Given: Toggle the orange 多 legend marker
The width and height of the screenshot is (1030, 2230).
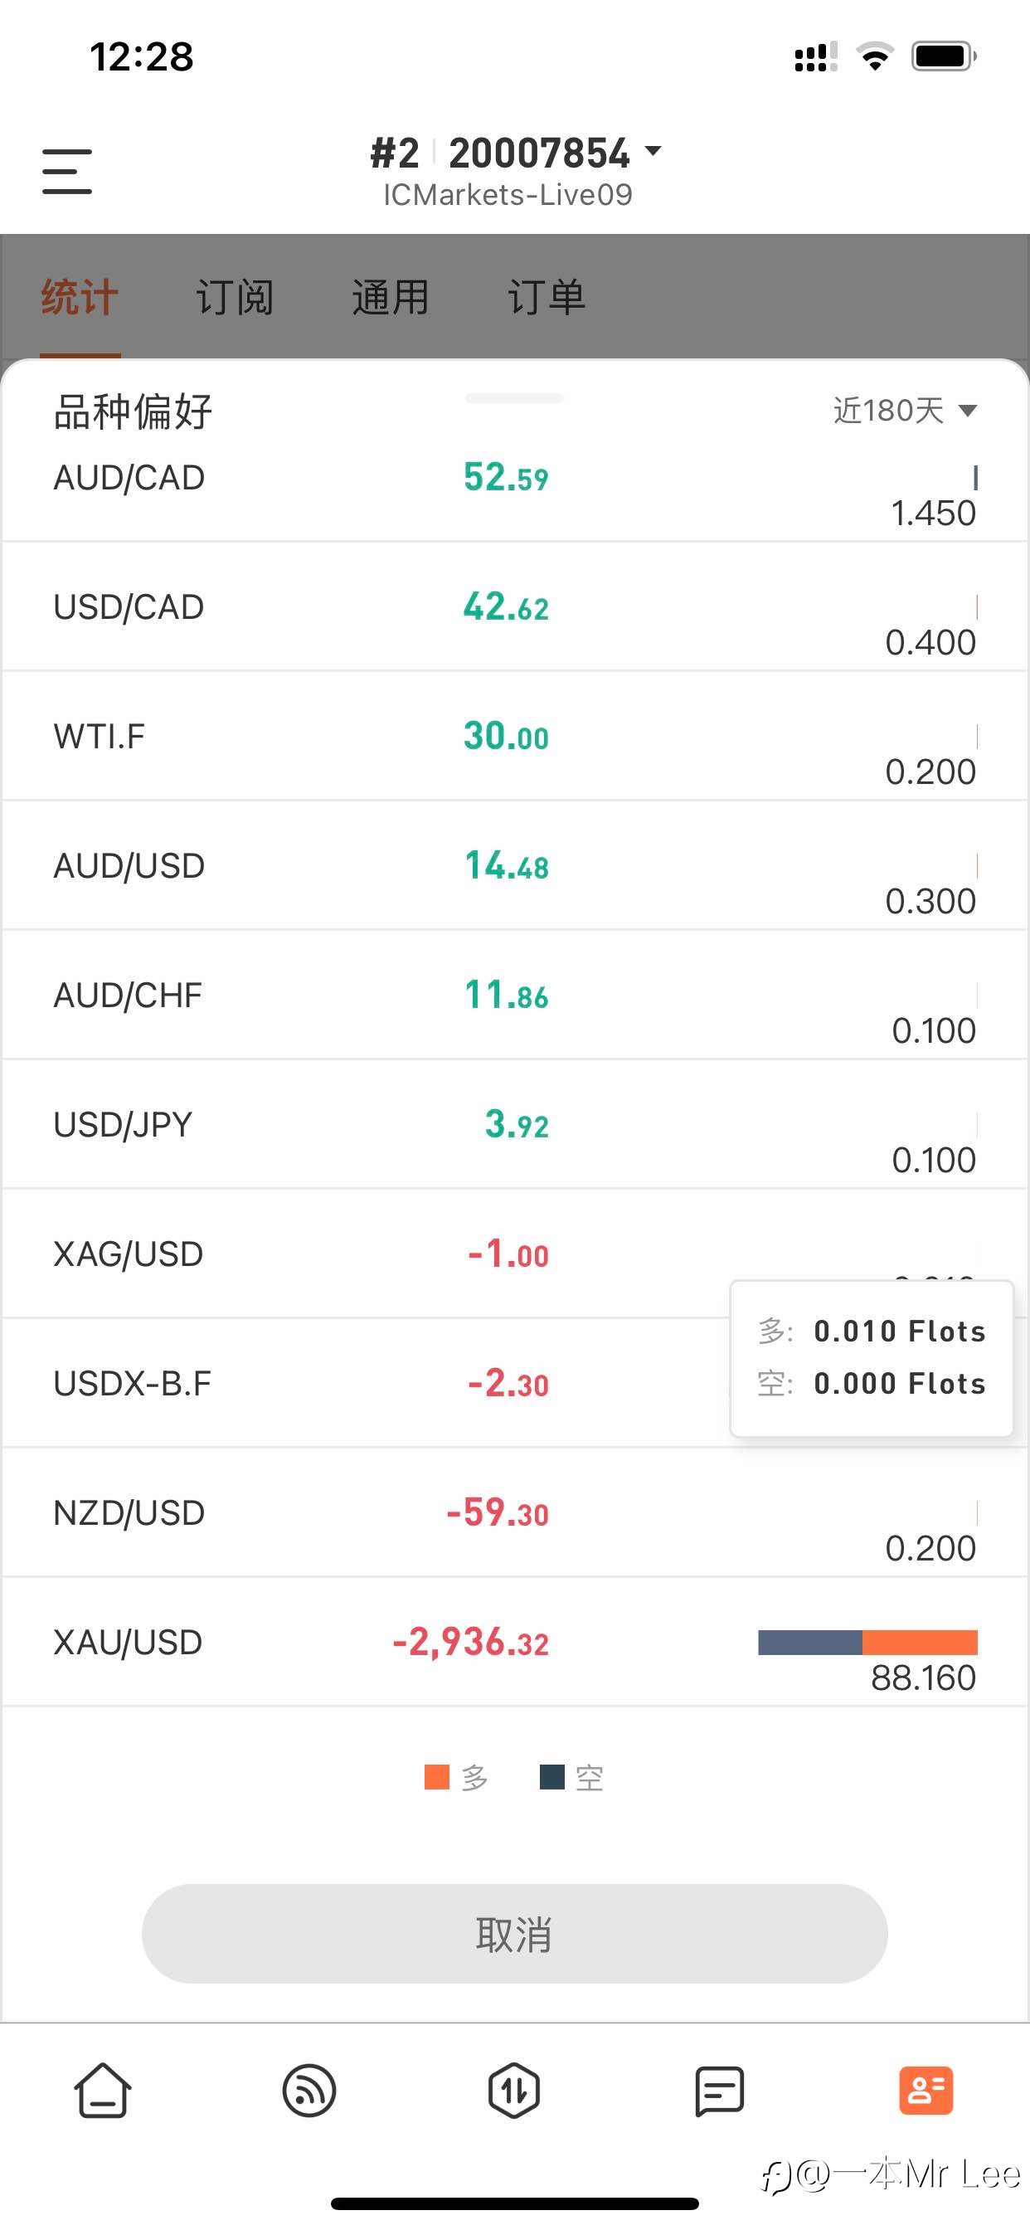Looking at the screenshot, I should click(x=436, y=1777).
